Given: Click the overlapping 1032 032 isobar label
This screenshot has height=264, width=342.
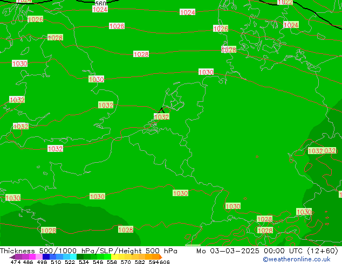Looking at the screenshot, I should pos(322,151).
